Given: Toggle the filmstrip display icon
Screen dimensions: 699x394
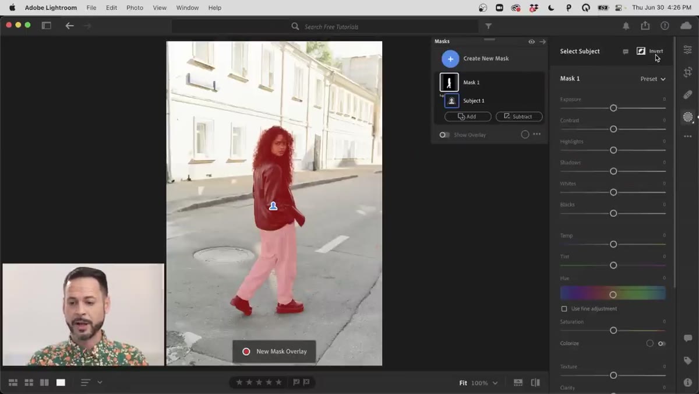Looking at the screenshot, I should click(518, 382).
